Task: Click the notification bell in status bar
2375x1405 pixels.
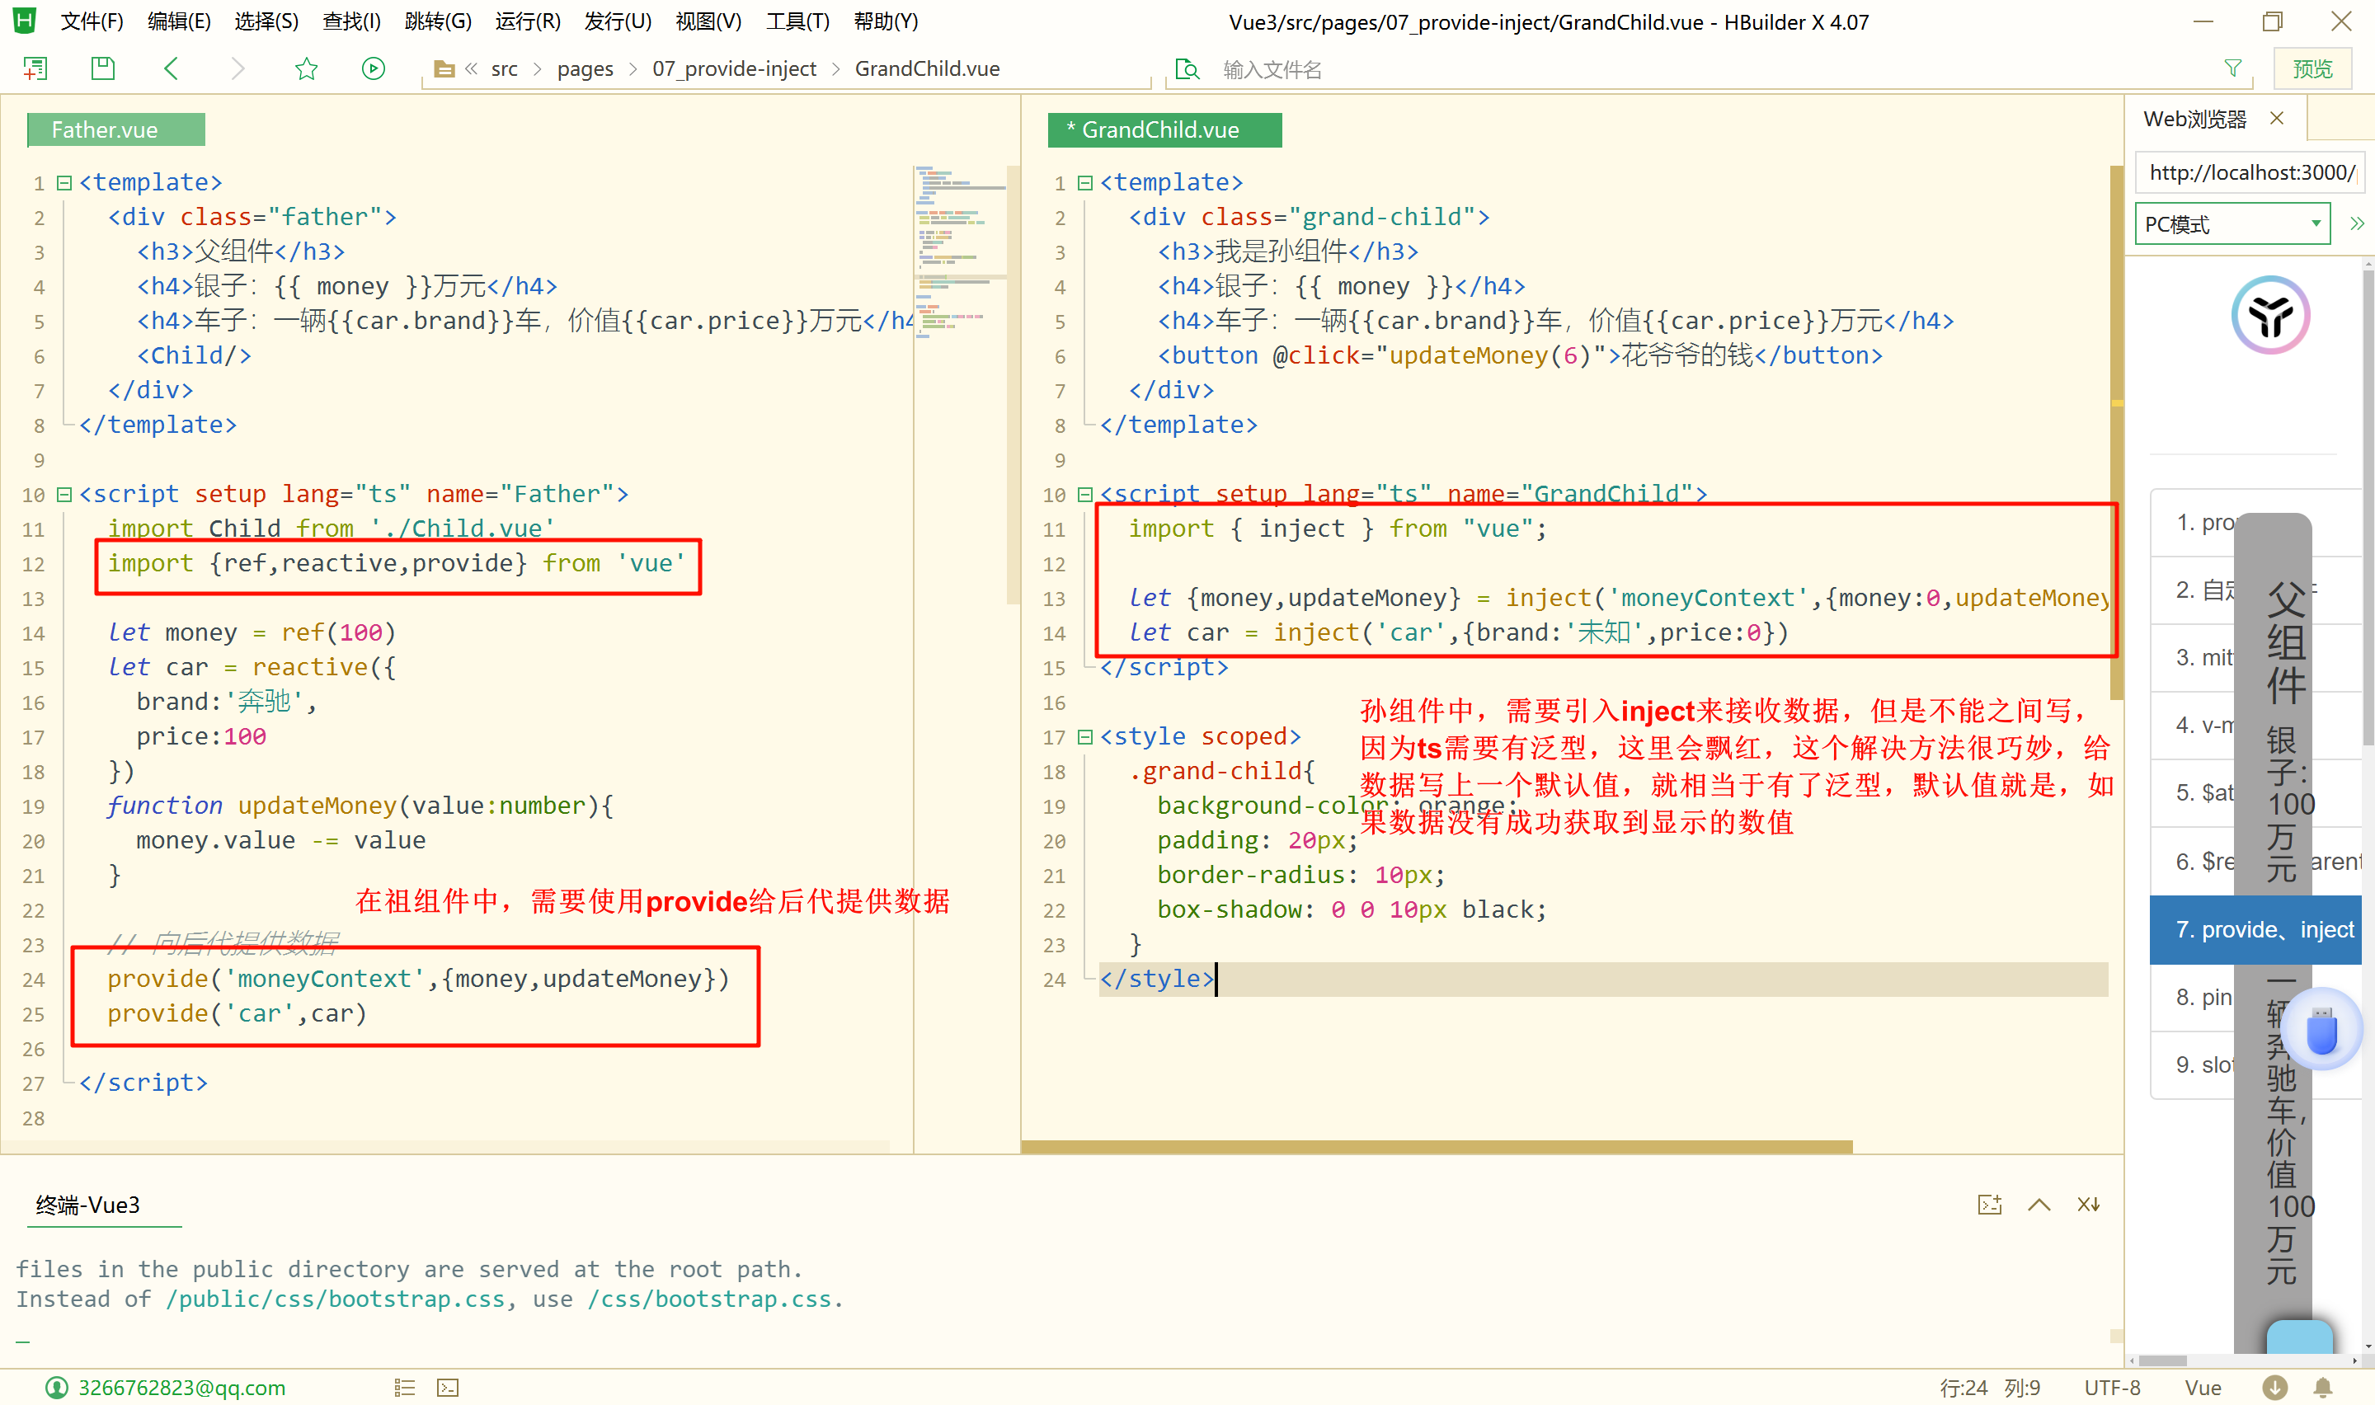Action: tap(2322, 1387)
